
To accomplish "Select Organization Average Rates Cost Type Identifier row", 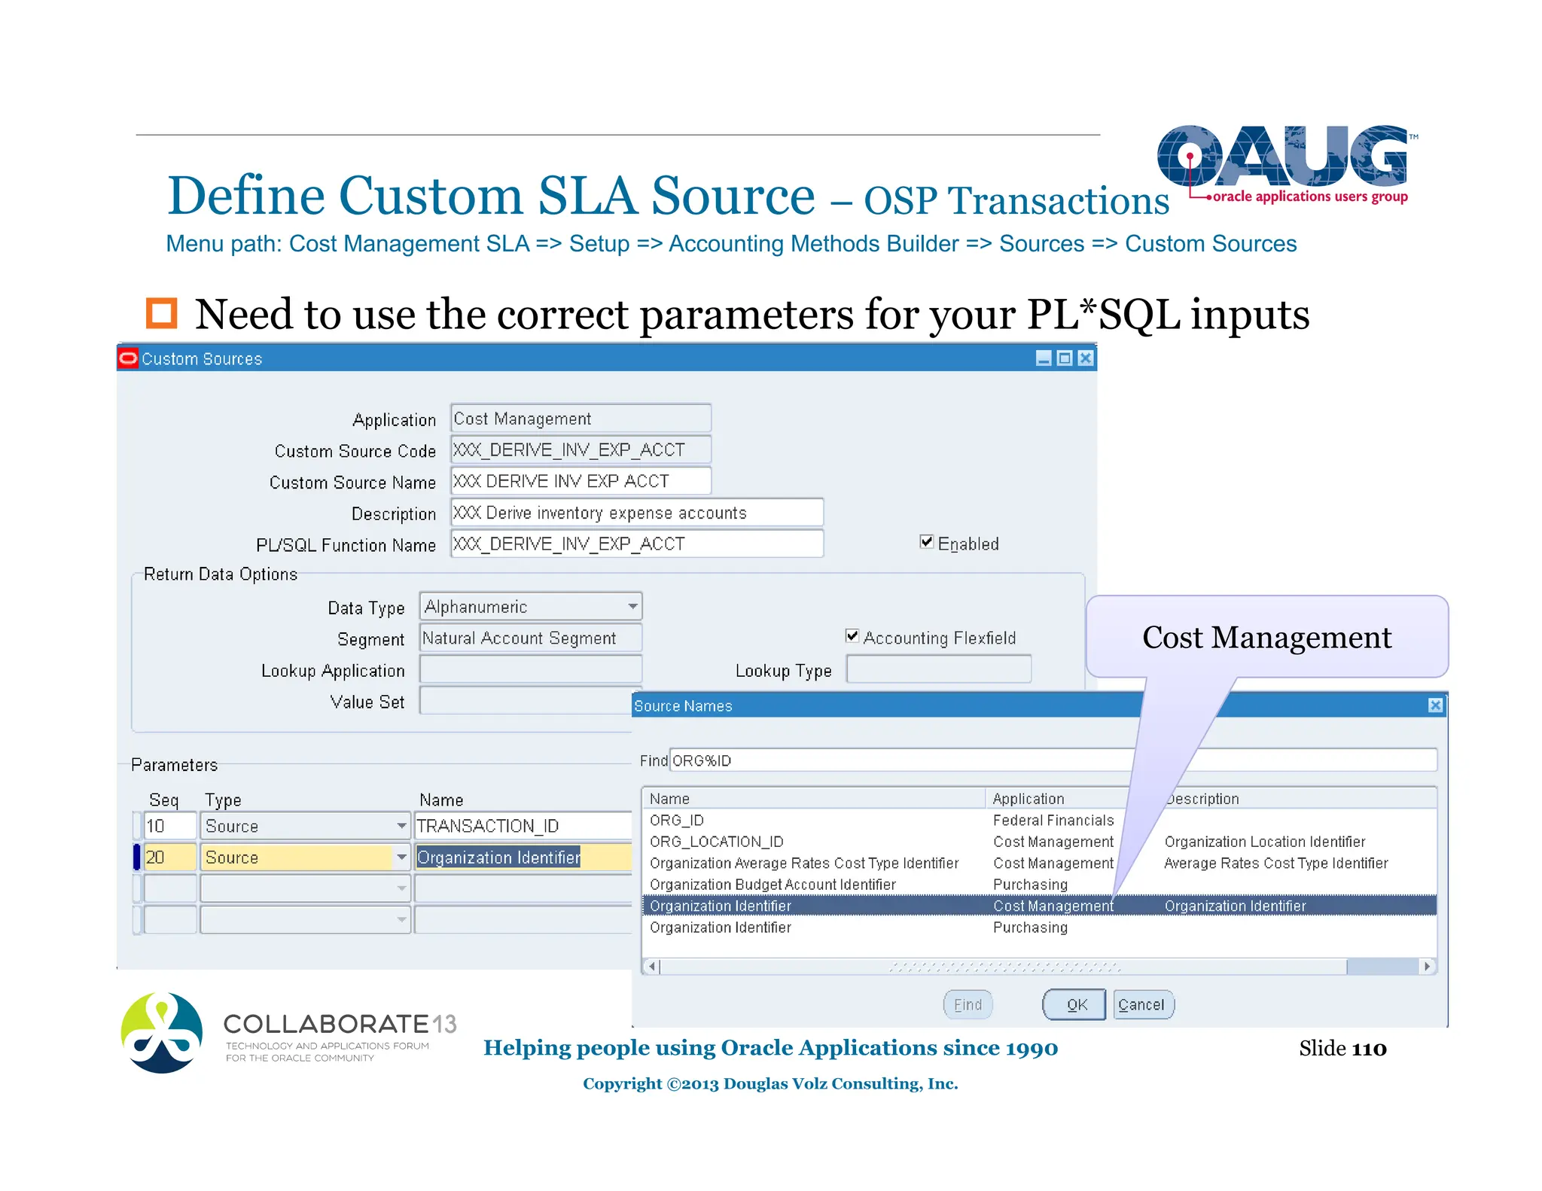I will pyautogui.click(x=1039, y=863).
